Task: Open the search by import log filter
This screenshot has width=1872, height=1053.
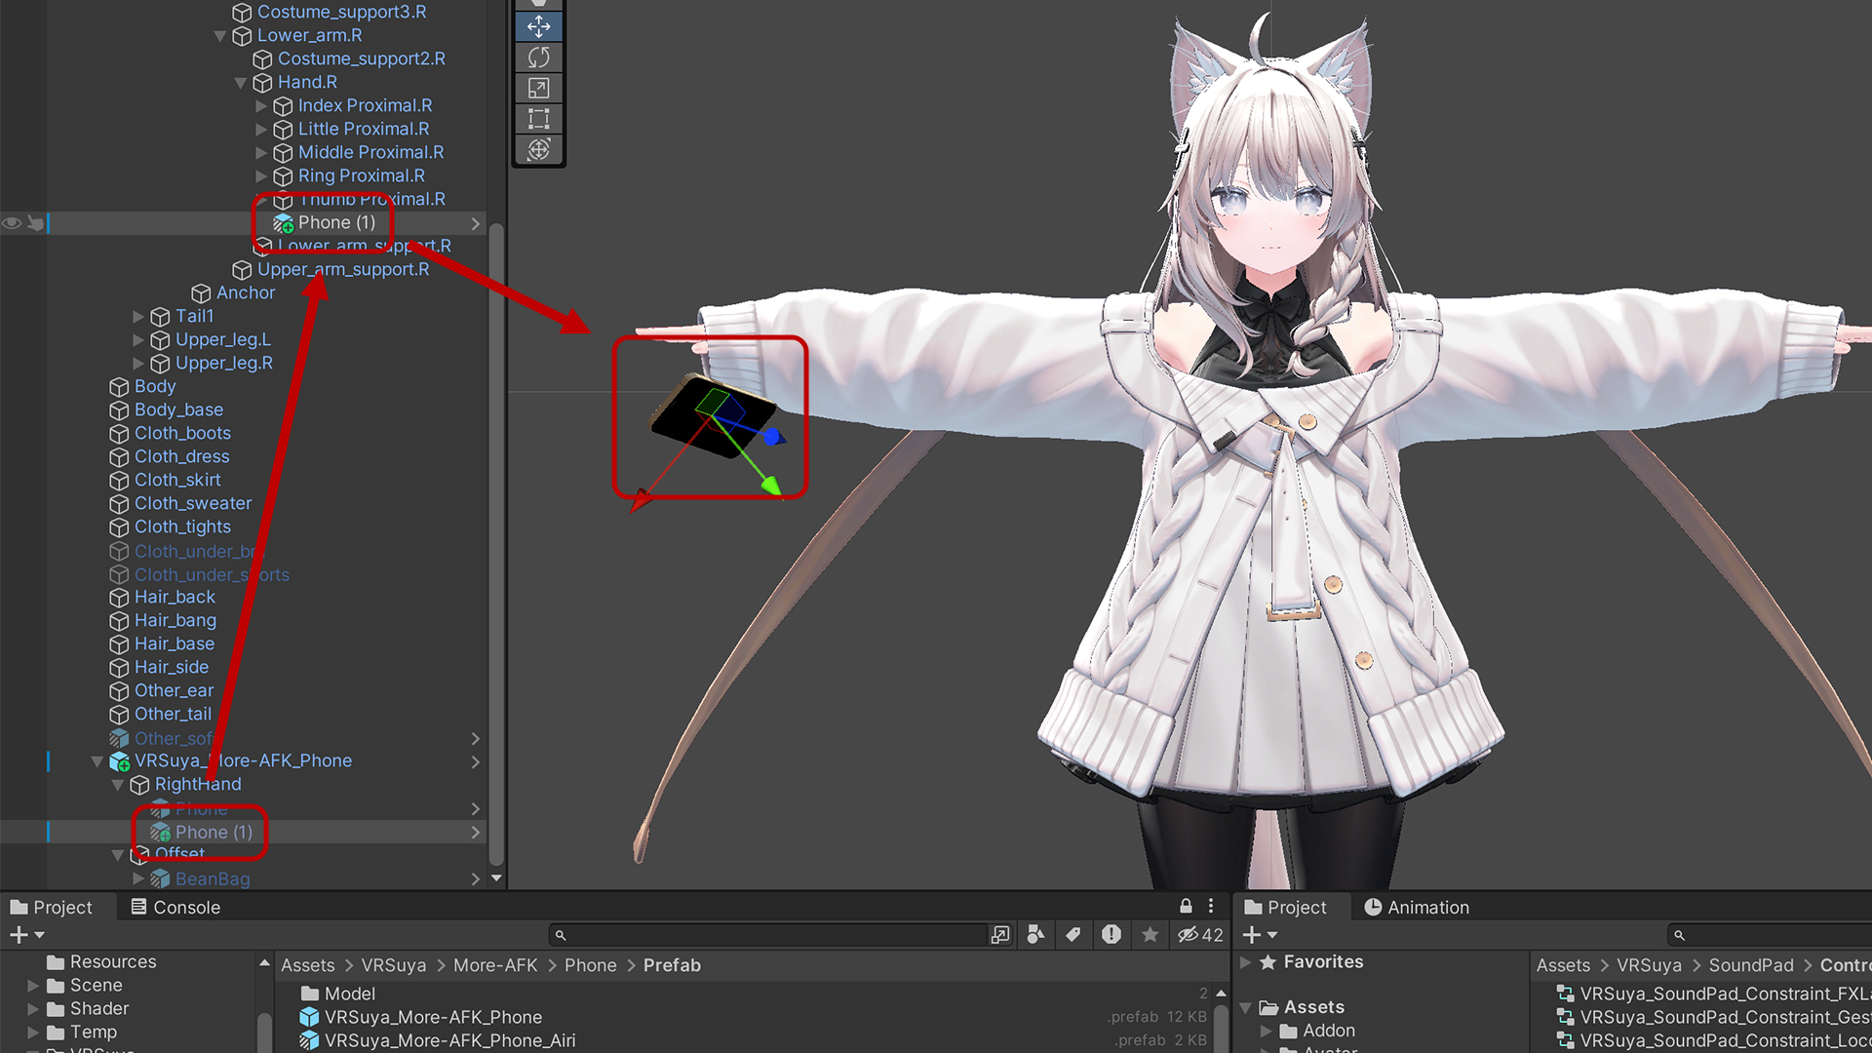Action: 1111,935
